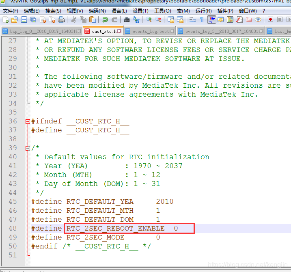Click "Default values for RTC initialization" comment
The image size is (291, 272).
127,157
